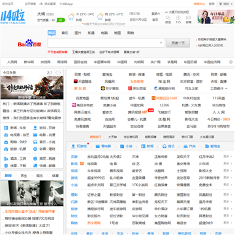Viewport: 235px width, 235px height.
Task: Expand 更多 in the 页游 row
Action: [228, 157]
